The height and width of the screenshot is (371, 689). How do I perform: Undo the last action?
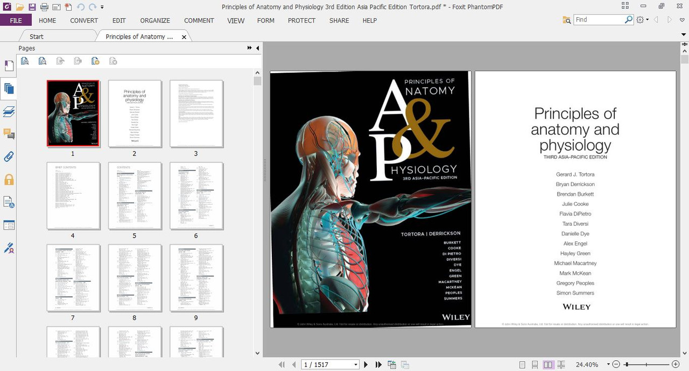coord(81,7)
